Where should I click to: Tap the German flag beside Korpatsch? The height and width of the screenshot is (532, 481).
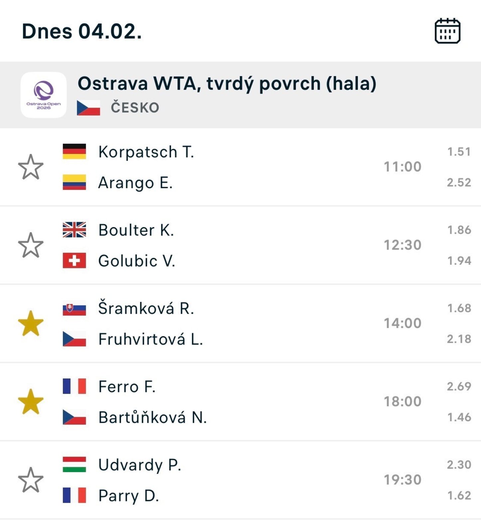pyautogui.click(x=74, y=152)
